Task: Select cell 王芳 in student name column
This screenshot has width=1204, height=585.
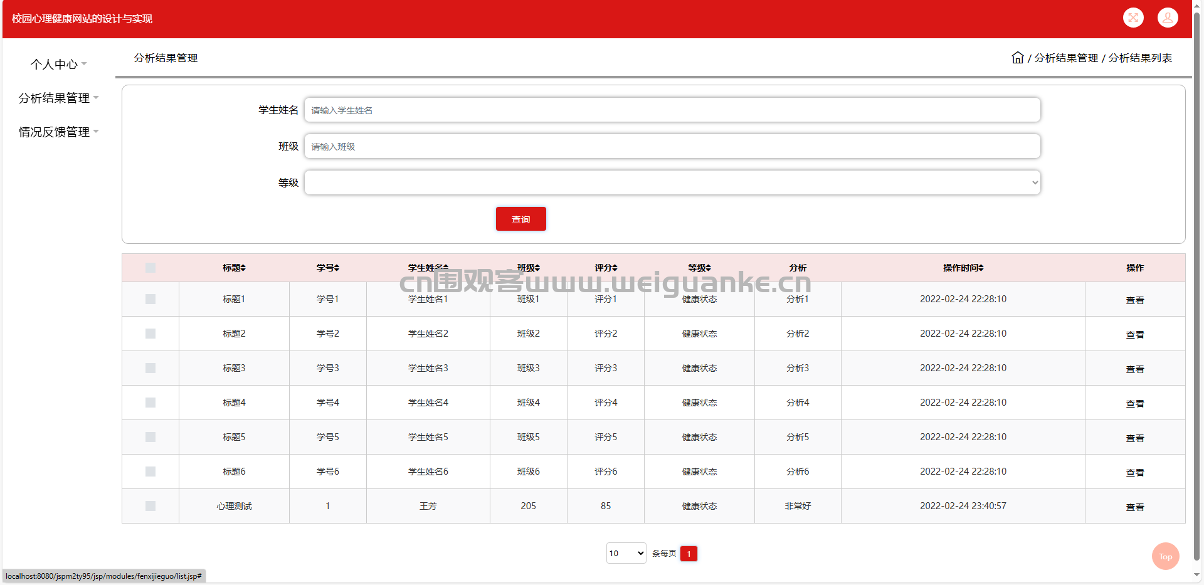Action: click(428, 506)
